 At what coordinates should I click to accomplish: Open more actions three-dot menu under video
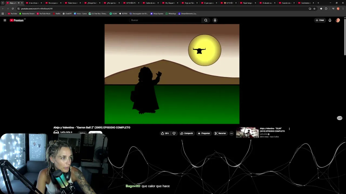231,133
